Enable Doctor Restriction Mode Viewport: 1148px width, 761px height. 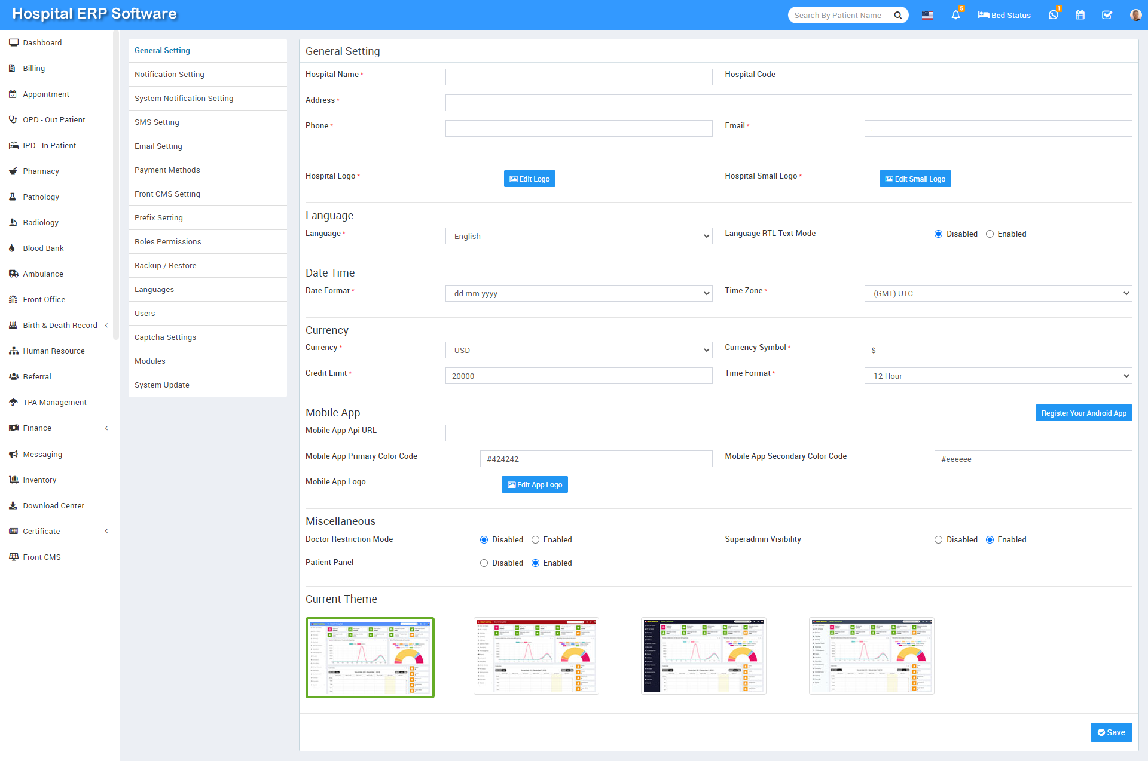(536, 540)
